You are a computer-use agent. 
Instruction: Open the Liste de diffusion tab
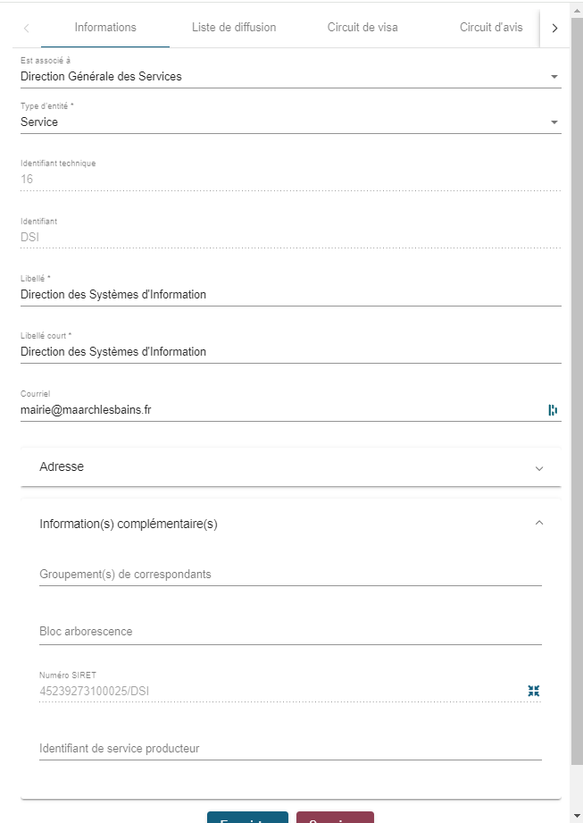[234, 28]
